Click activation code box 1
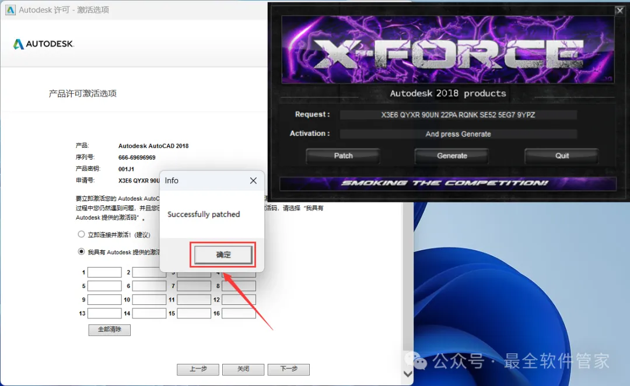The height and width of the screenshot is (386, 630). [104, 272]
